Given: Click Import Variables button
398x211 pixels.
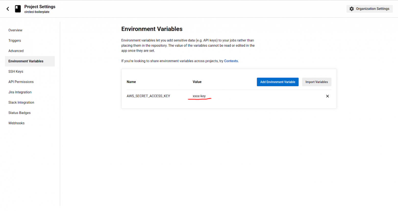Looking at the screenshot, I should [317, 82].
